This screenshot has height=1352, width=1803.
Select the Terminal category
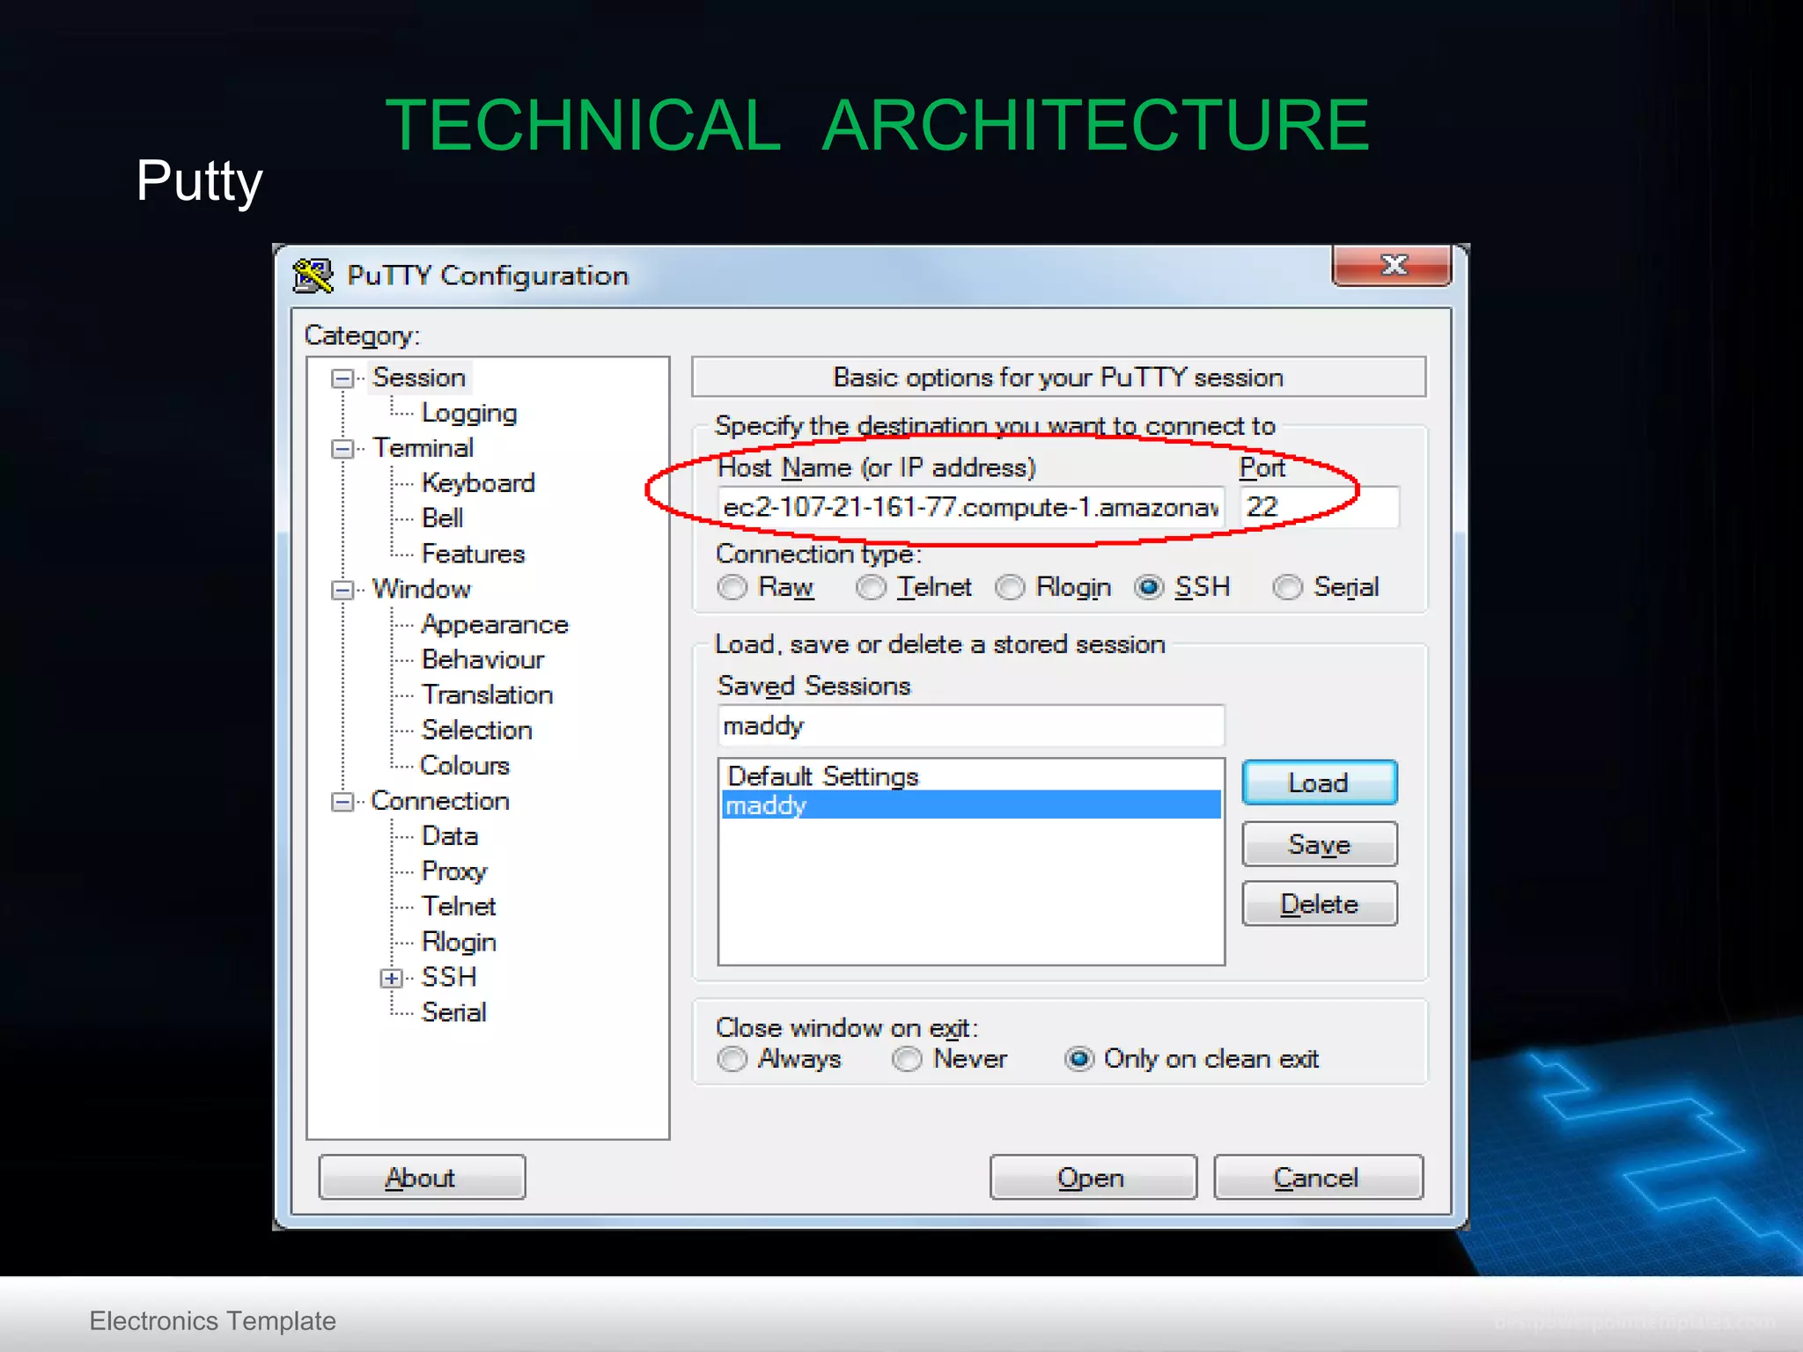coord(423,448)
